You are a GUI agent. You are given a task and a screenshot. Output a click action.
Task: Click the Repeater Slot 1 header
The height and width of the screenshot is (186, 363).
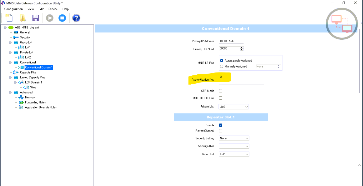tap(221, 117)
